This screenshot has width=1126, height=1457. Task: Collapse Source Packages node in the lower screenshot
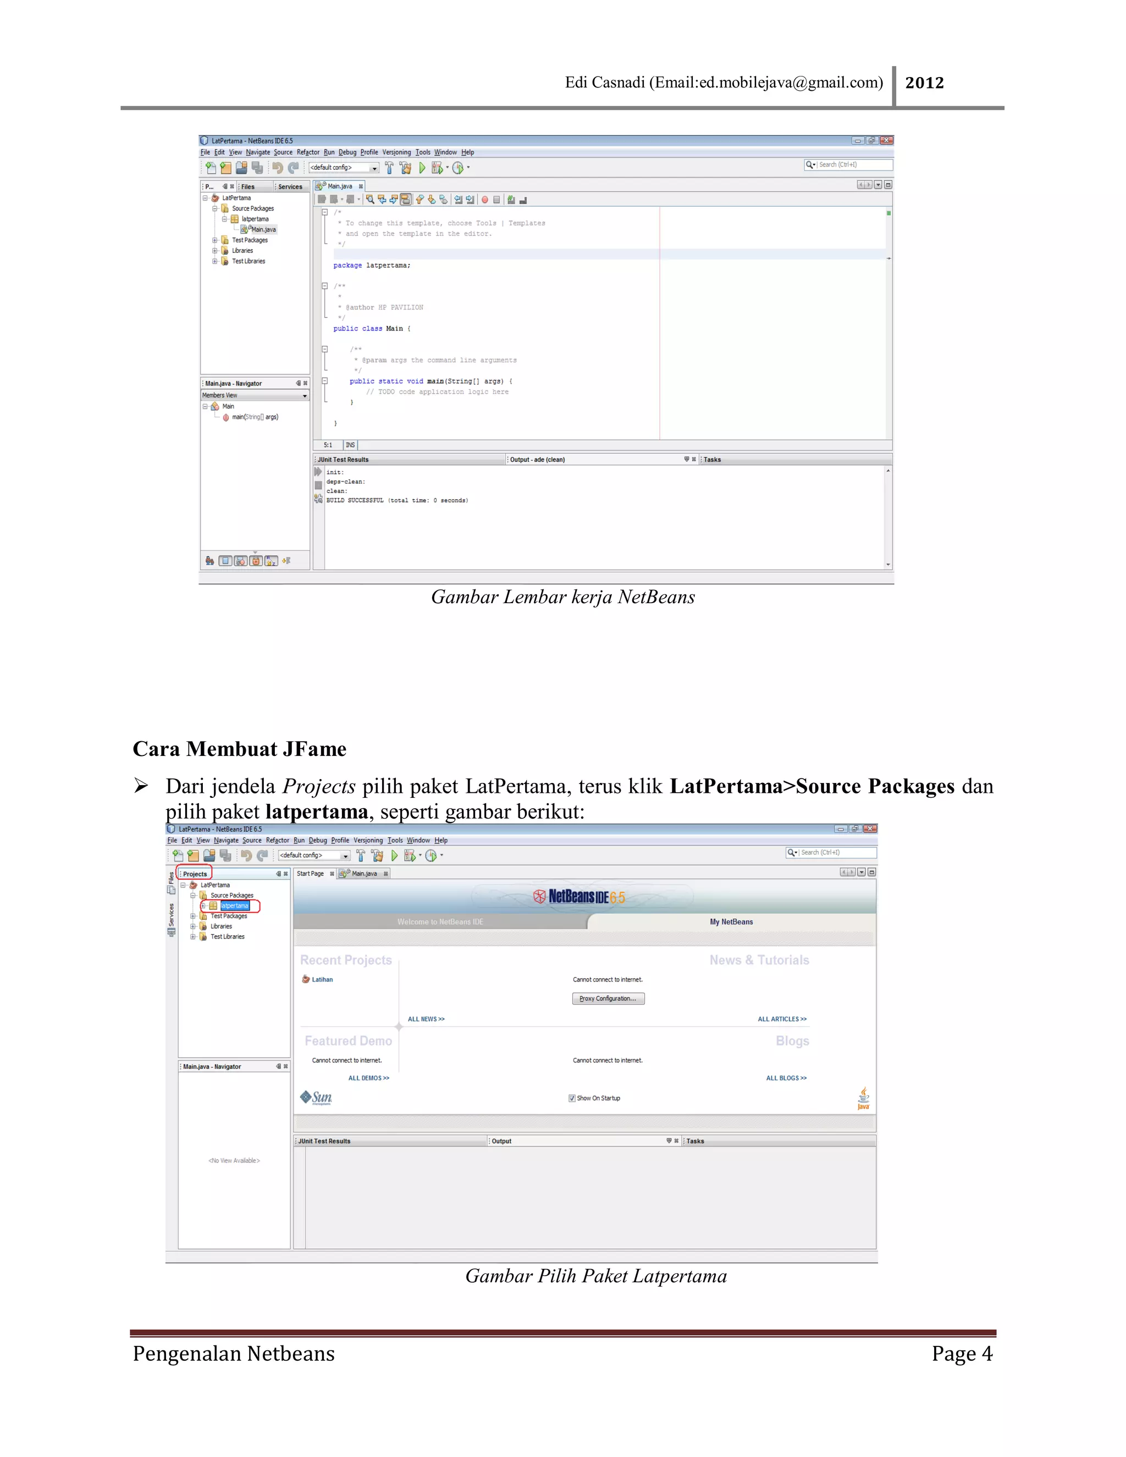point(193,895)
